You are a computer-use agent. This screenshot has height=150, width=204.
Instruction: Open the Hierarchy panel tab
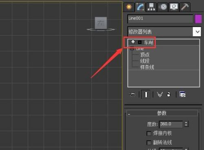point(151,7)
